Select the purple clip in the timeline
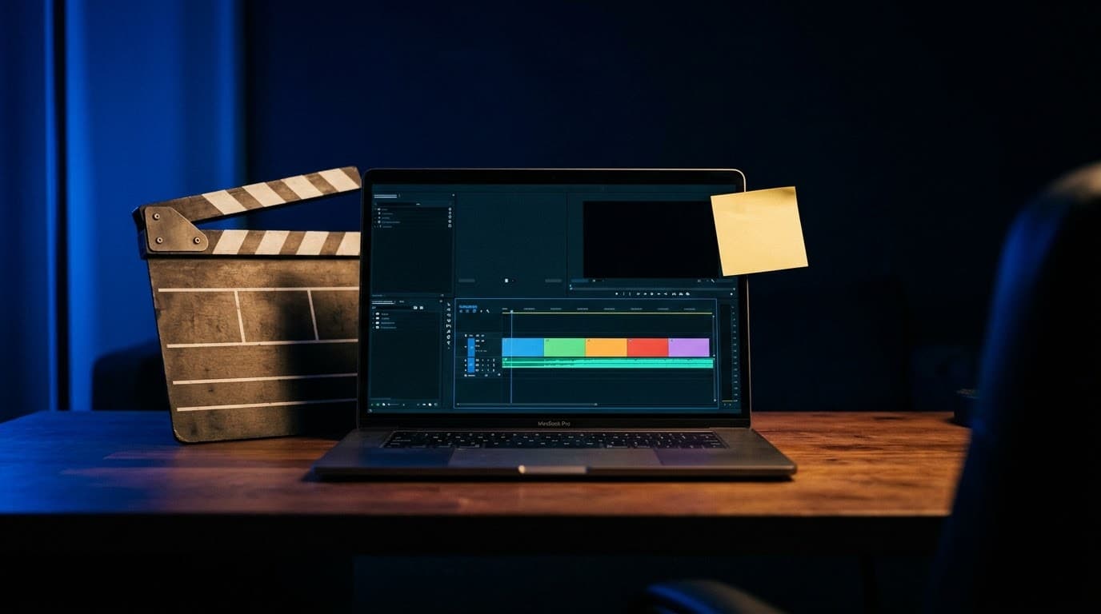Screen dimensions: 1101x614 pyautogui.click(x=690, y=347)
